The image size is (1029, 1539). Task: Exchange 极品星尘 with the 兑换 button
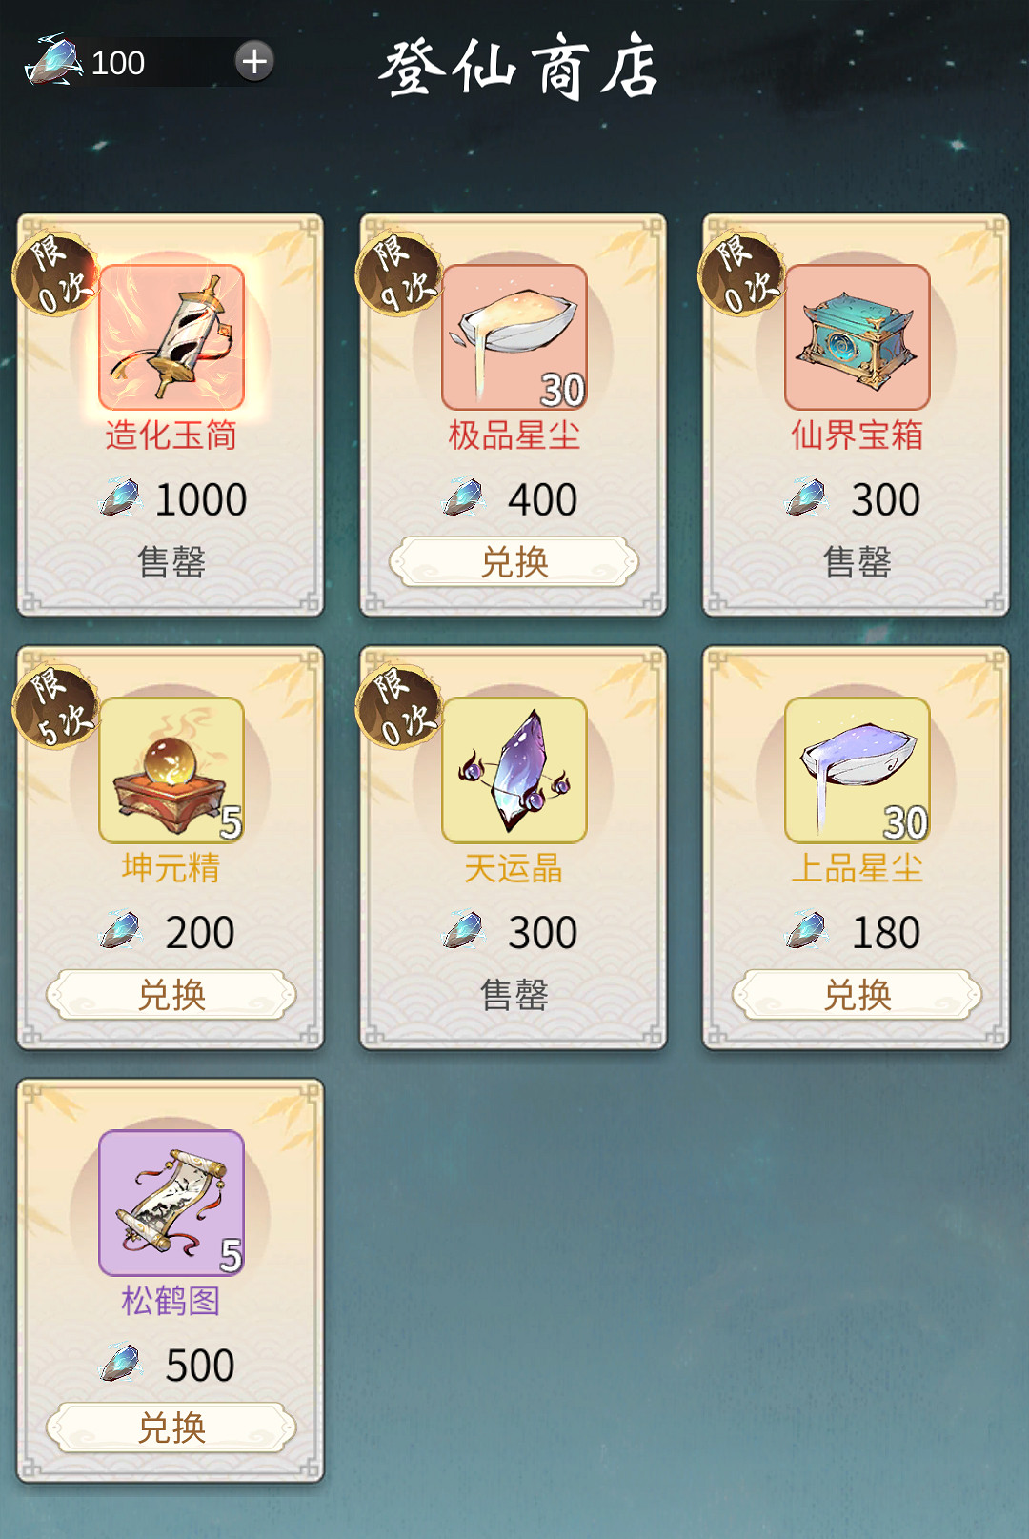coord(514,562)
